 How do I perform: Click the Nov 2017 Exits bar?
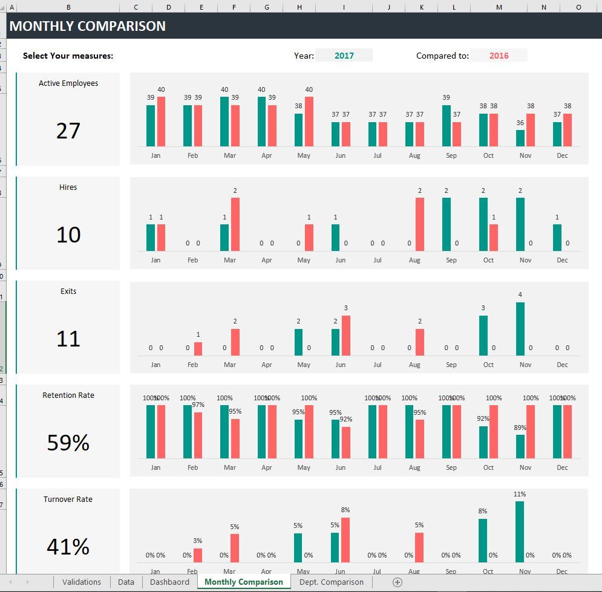pos(520,329)
